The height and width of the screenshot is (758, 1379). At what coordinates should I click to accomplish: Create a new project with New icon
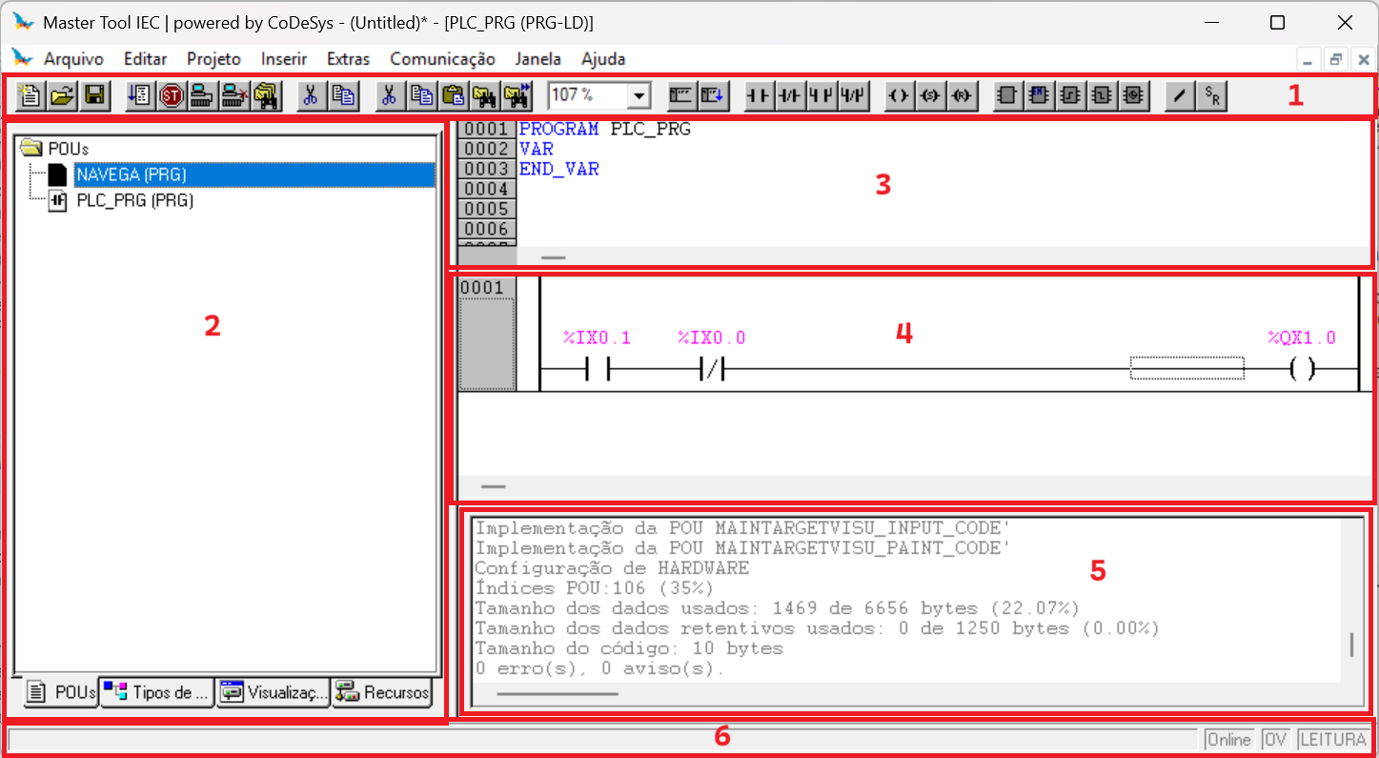(30, 95)
